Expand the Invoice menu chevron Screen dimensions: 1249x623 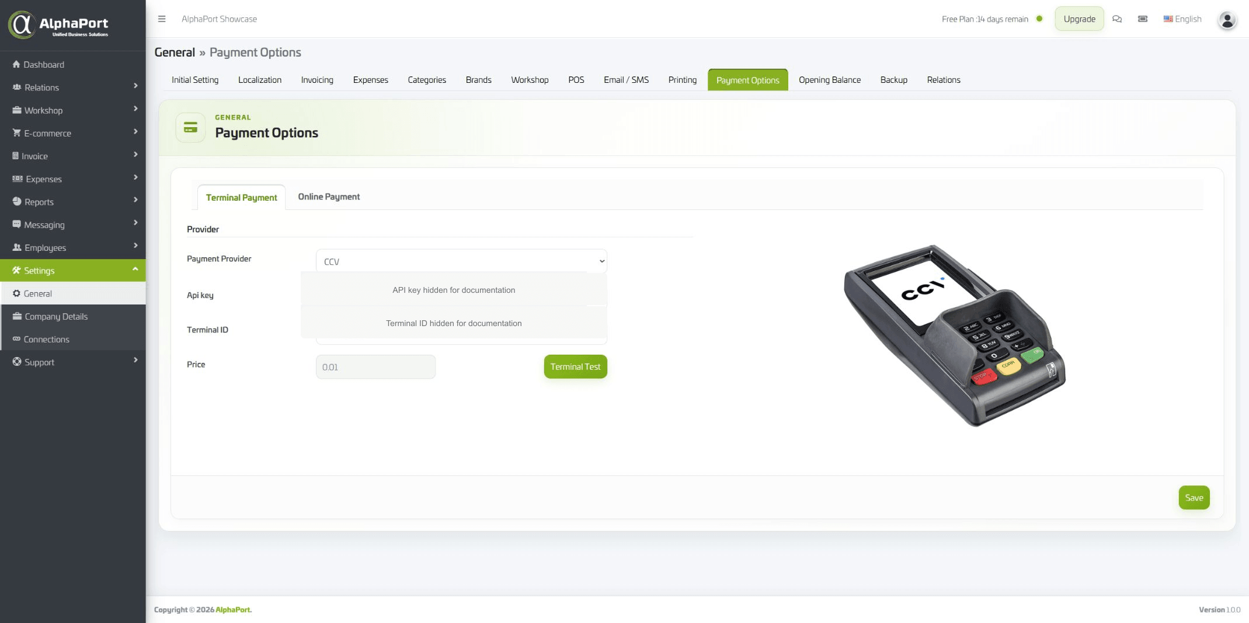tap(135, 154)
